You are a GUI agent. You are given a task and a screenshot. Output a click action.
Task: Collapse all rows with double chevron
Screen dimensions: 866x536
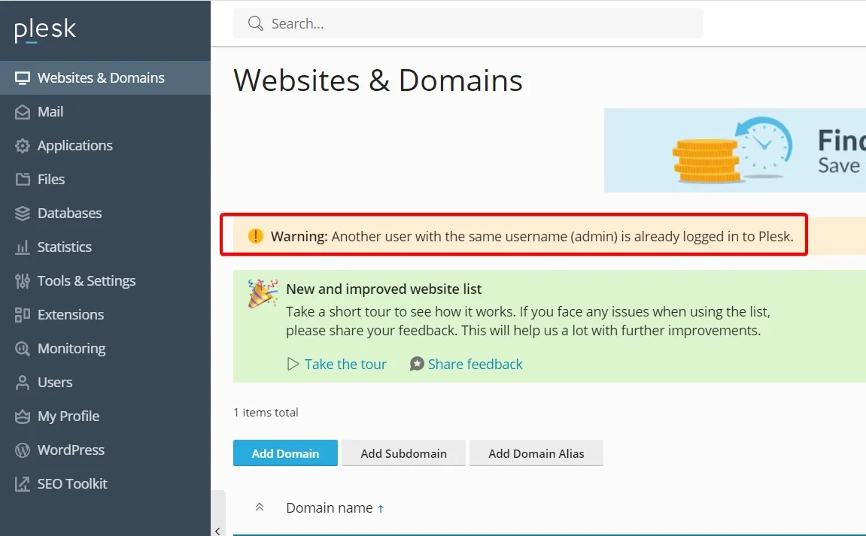[259, 507]
